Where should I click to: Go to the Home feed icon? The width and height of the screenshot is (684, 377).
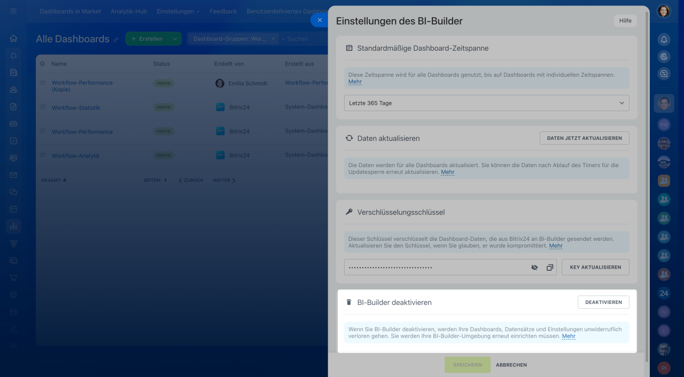click(x=13, y=38)
